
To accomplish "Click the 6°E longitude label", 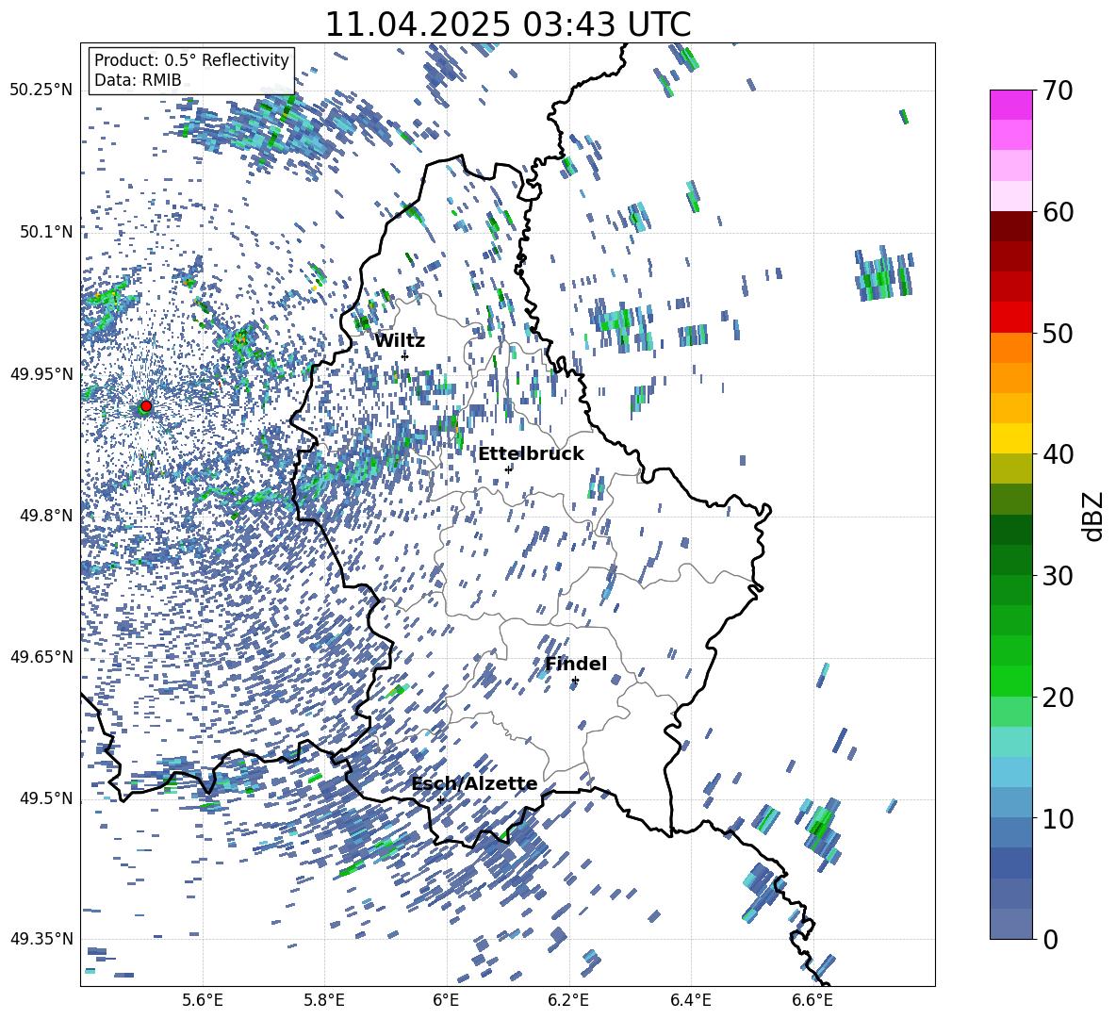I will click(446, 1000).
